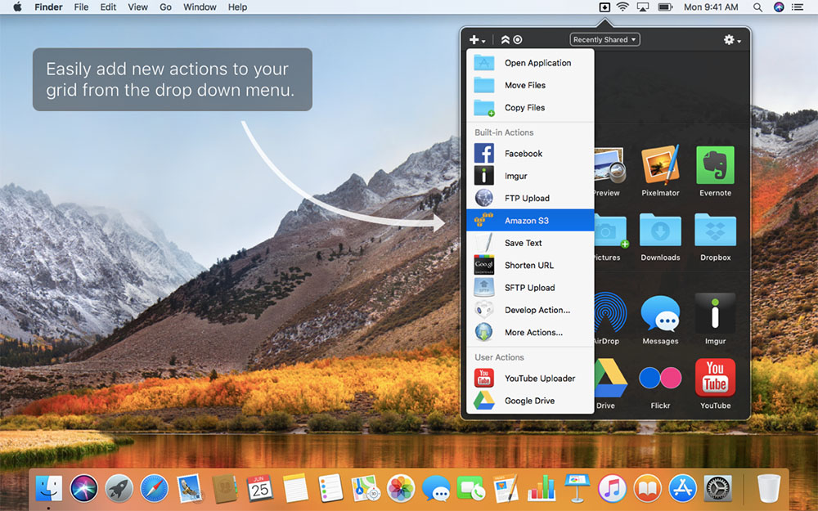Screen dimensions: 818x511
Task: Launch Maps from the Dock
Action: coord(365,489)
